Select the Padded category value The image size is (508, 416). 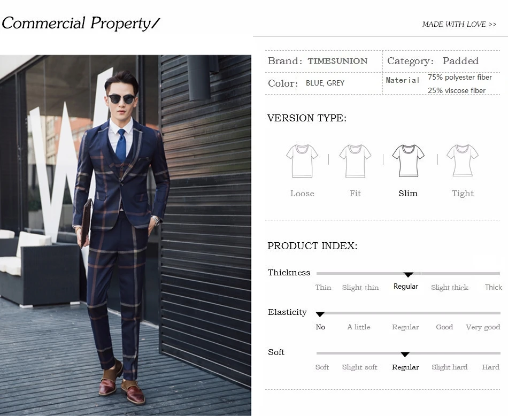pos(461,61)
